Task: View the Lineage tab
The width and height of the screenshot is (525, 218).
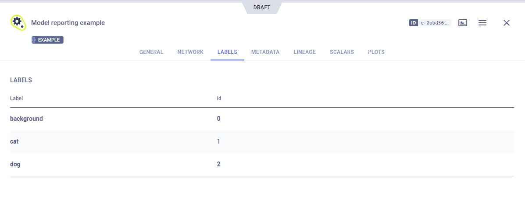Action: tap(304, 52)
